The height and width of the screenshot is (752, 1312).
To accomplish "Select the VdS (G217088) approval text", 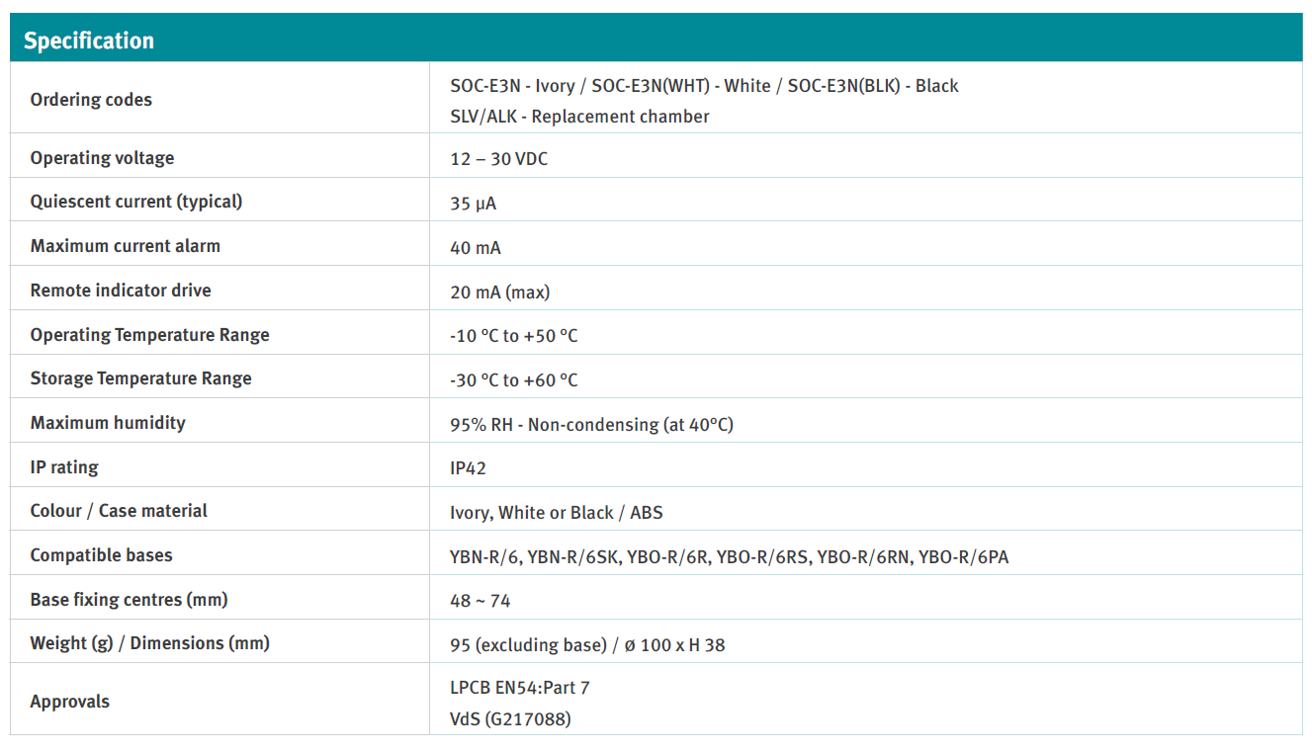I will click(x=510, y=719).
